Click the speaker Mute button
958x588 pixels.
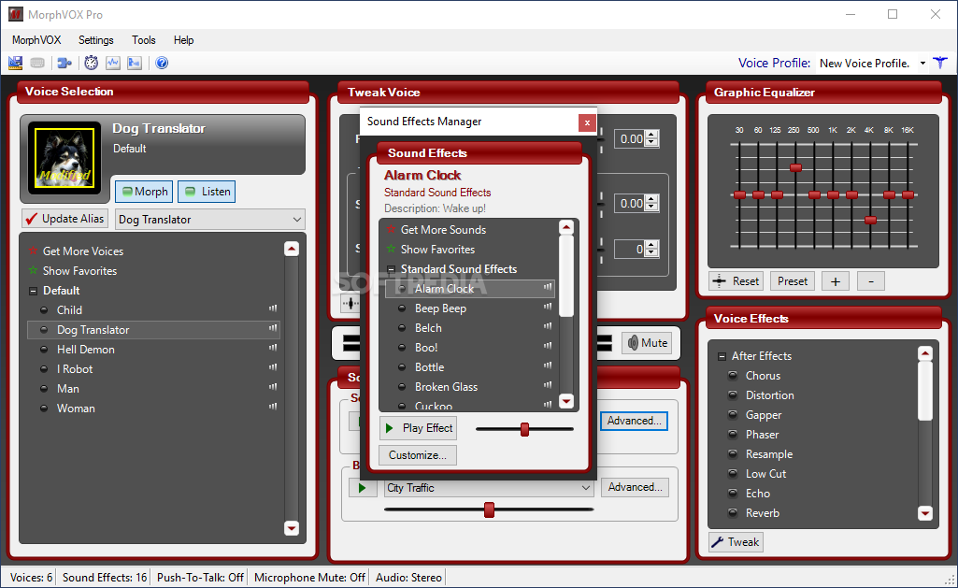click(647, 343)
